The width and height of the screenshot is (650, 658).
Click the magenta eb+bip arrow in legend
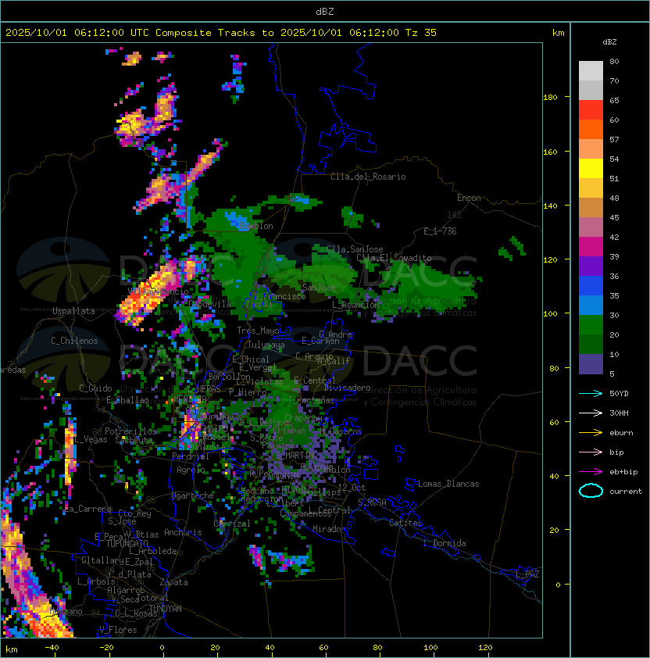[591, 472]
